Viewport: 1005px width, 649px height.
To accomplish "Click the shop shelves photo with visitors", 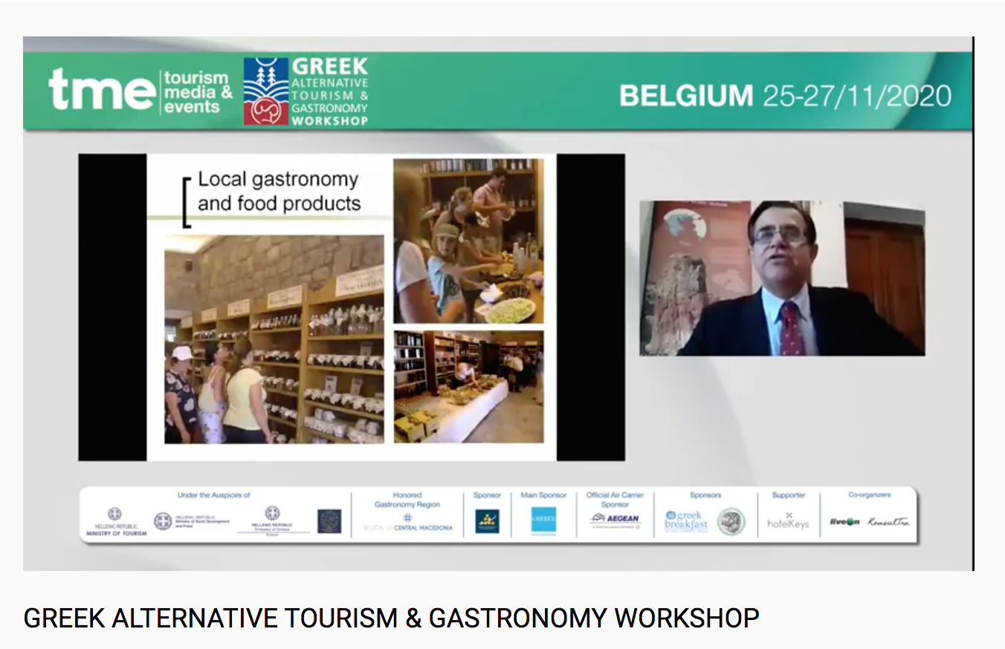I will pyautogui.click(x=274, y=339).
